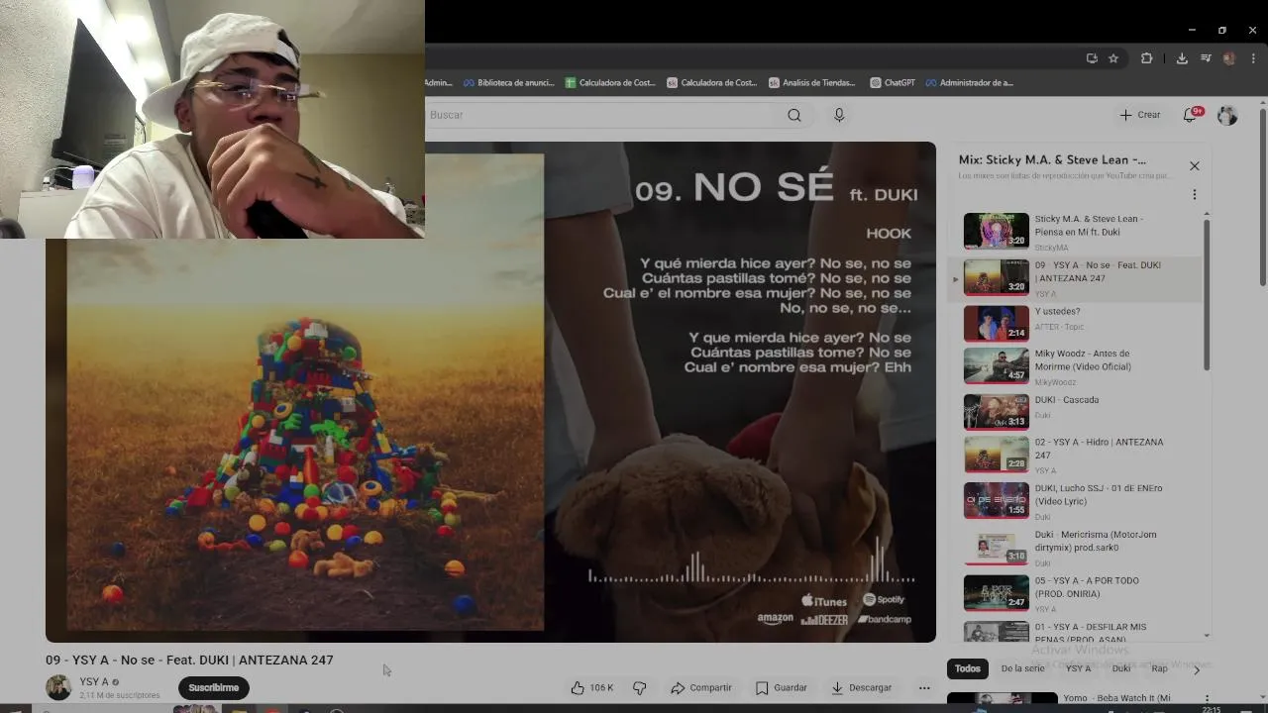Select the De la serie chip
Image resolution: width=1268 pixels, height=713 pixels.
[1022, 668]
